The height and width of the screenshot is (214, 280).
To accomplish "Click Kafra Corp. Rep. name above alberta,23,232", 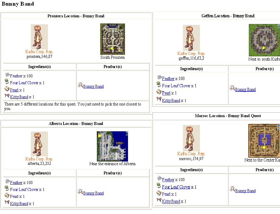I will (39, 159).
